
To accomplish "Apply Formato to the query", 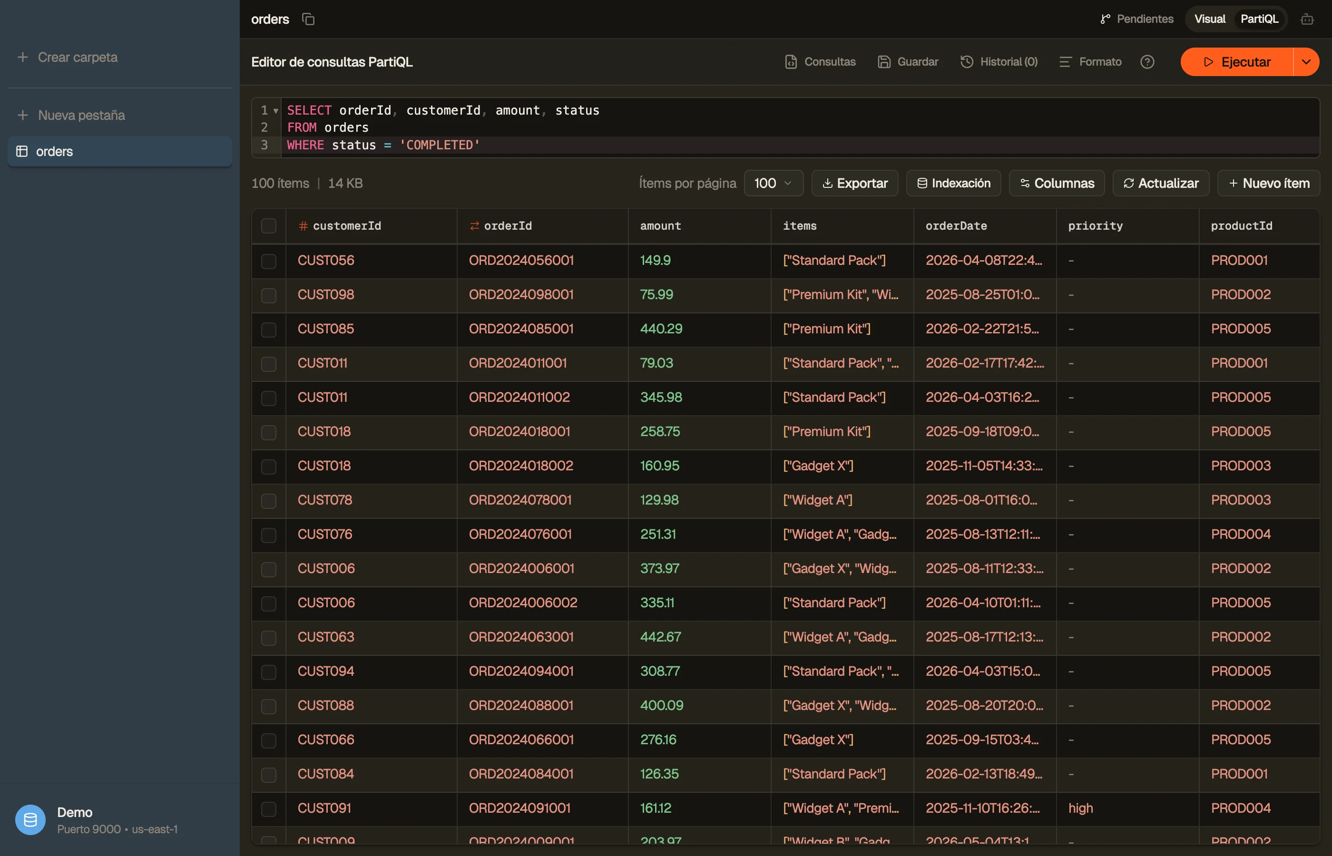I will coord(1090,62).
